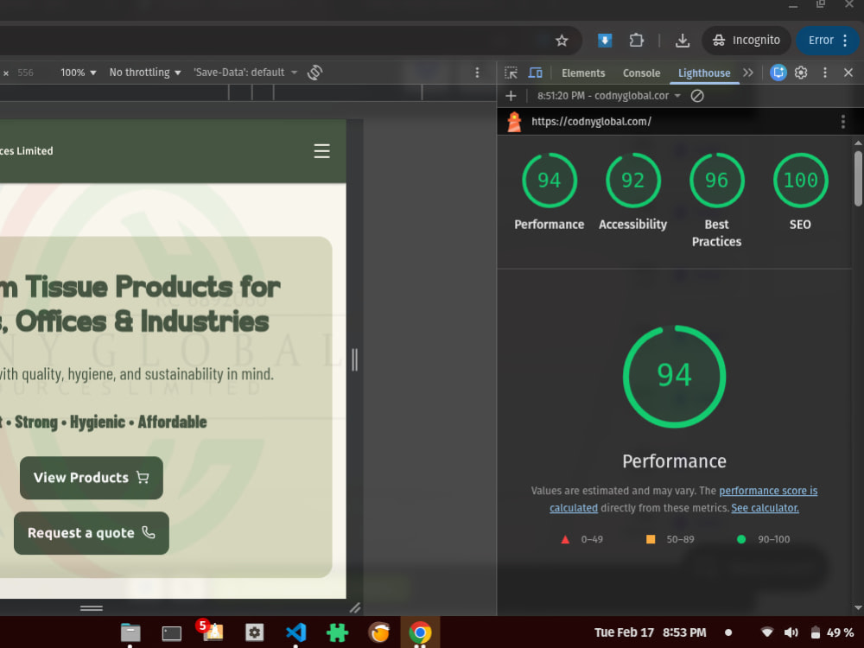Clear all Lighthouse reports icon
Screen dimensions: 864x648
[x=697, y=96]
